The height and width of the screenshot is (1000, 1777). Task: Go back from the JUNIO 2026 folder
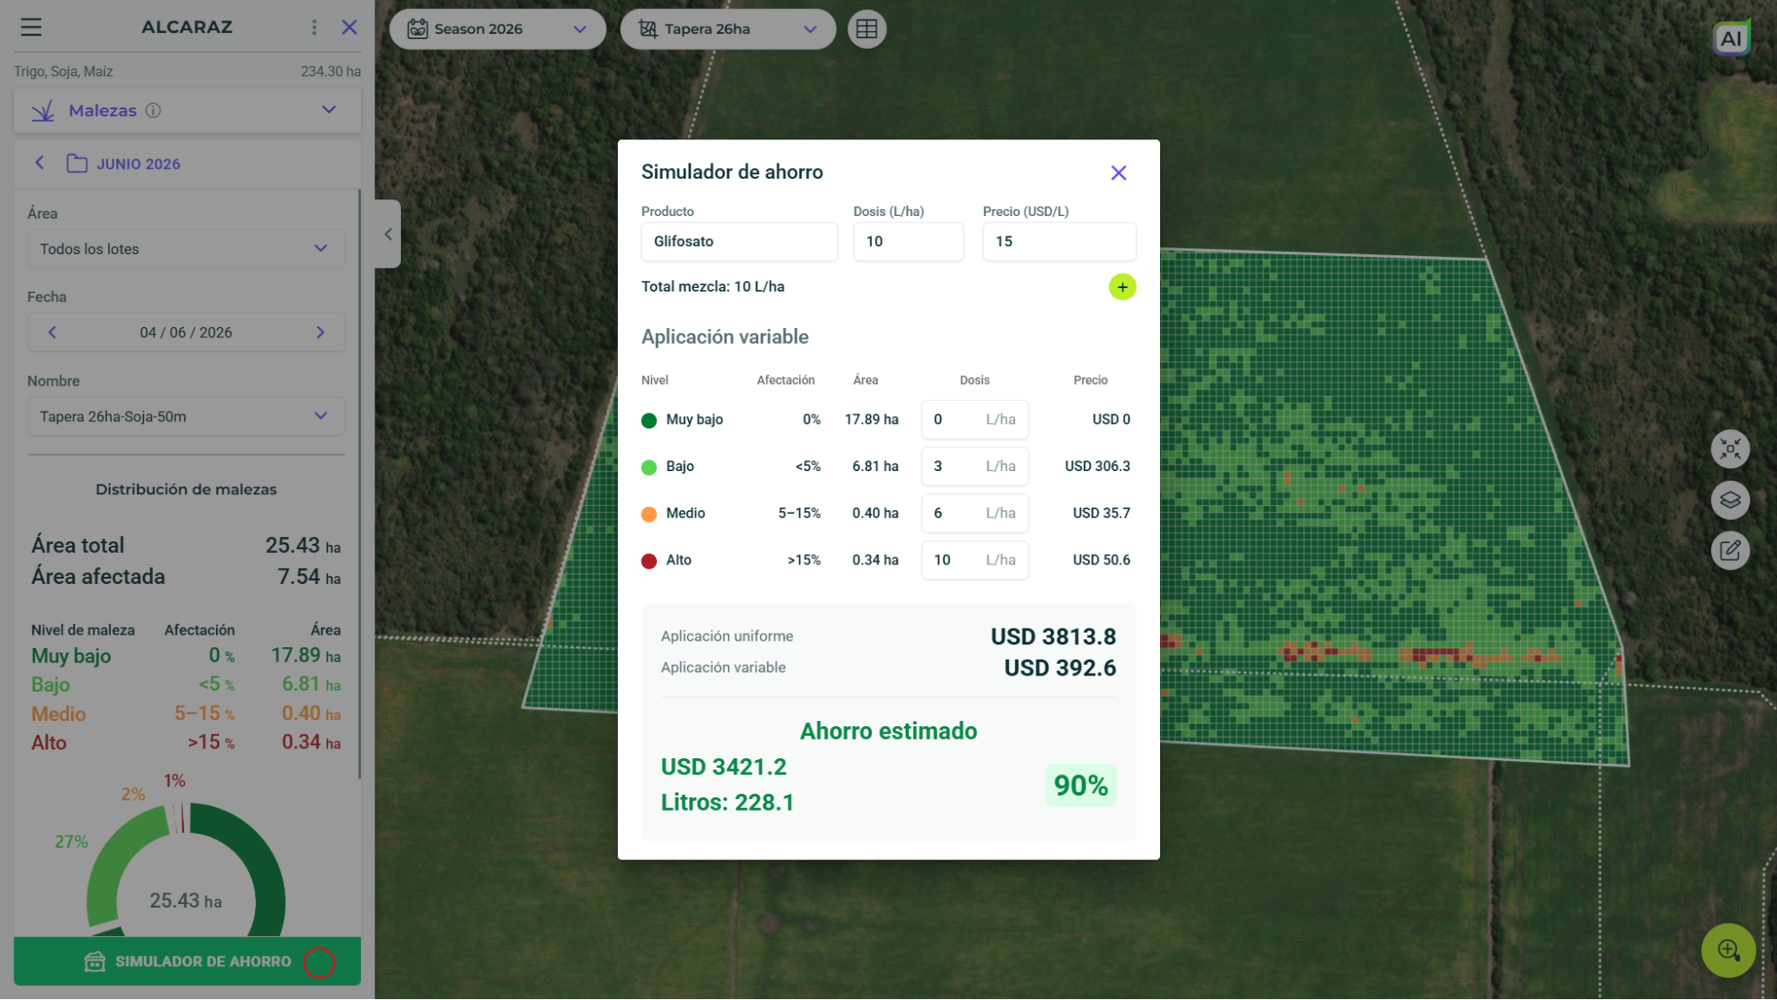point(40,164)
